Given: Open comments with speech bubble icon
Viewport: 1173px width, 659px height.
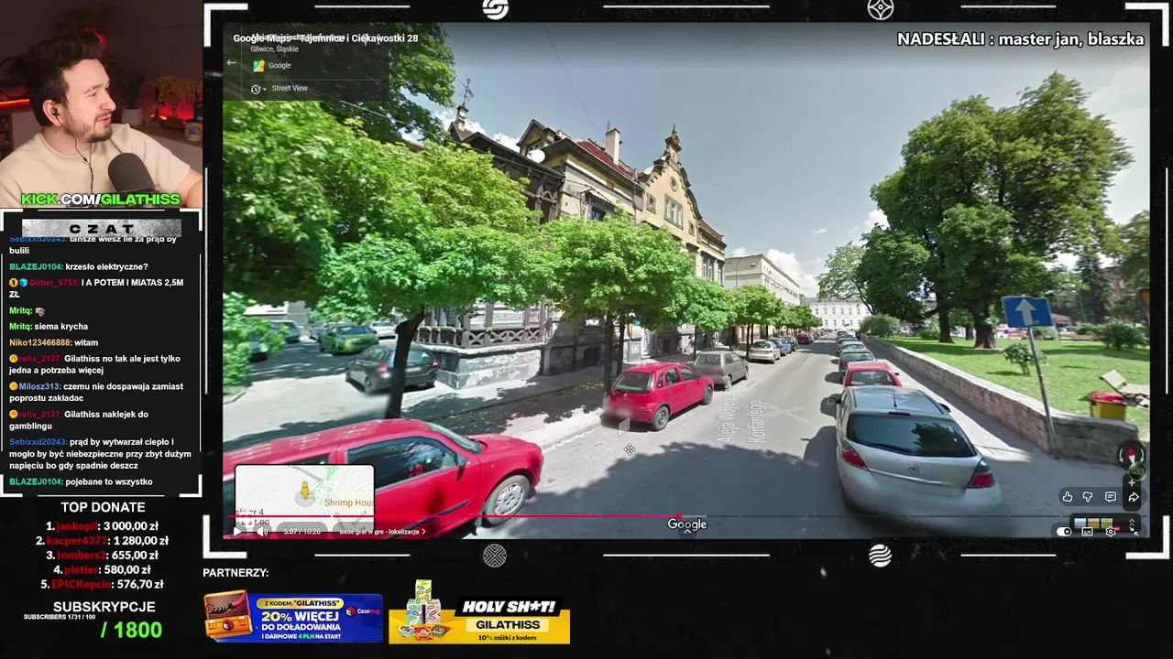Looking at the screenshot, I should tap(1111, 497).
